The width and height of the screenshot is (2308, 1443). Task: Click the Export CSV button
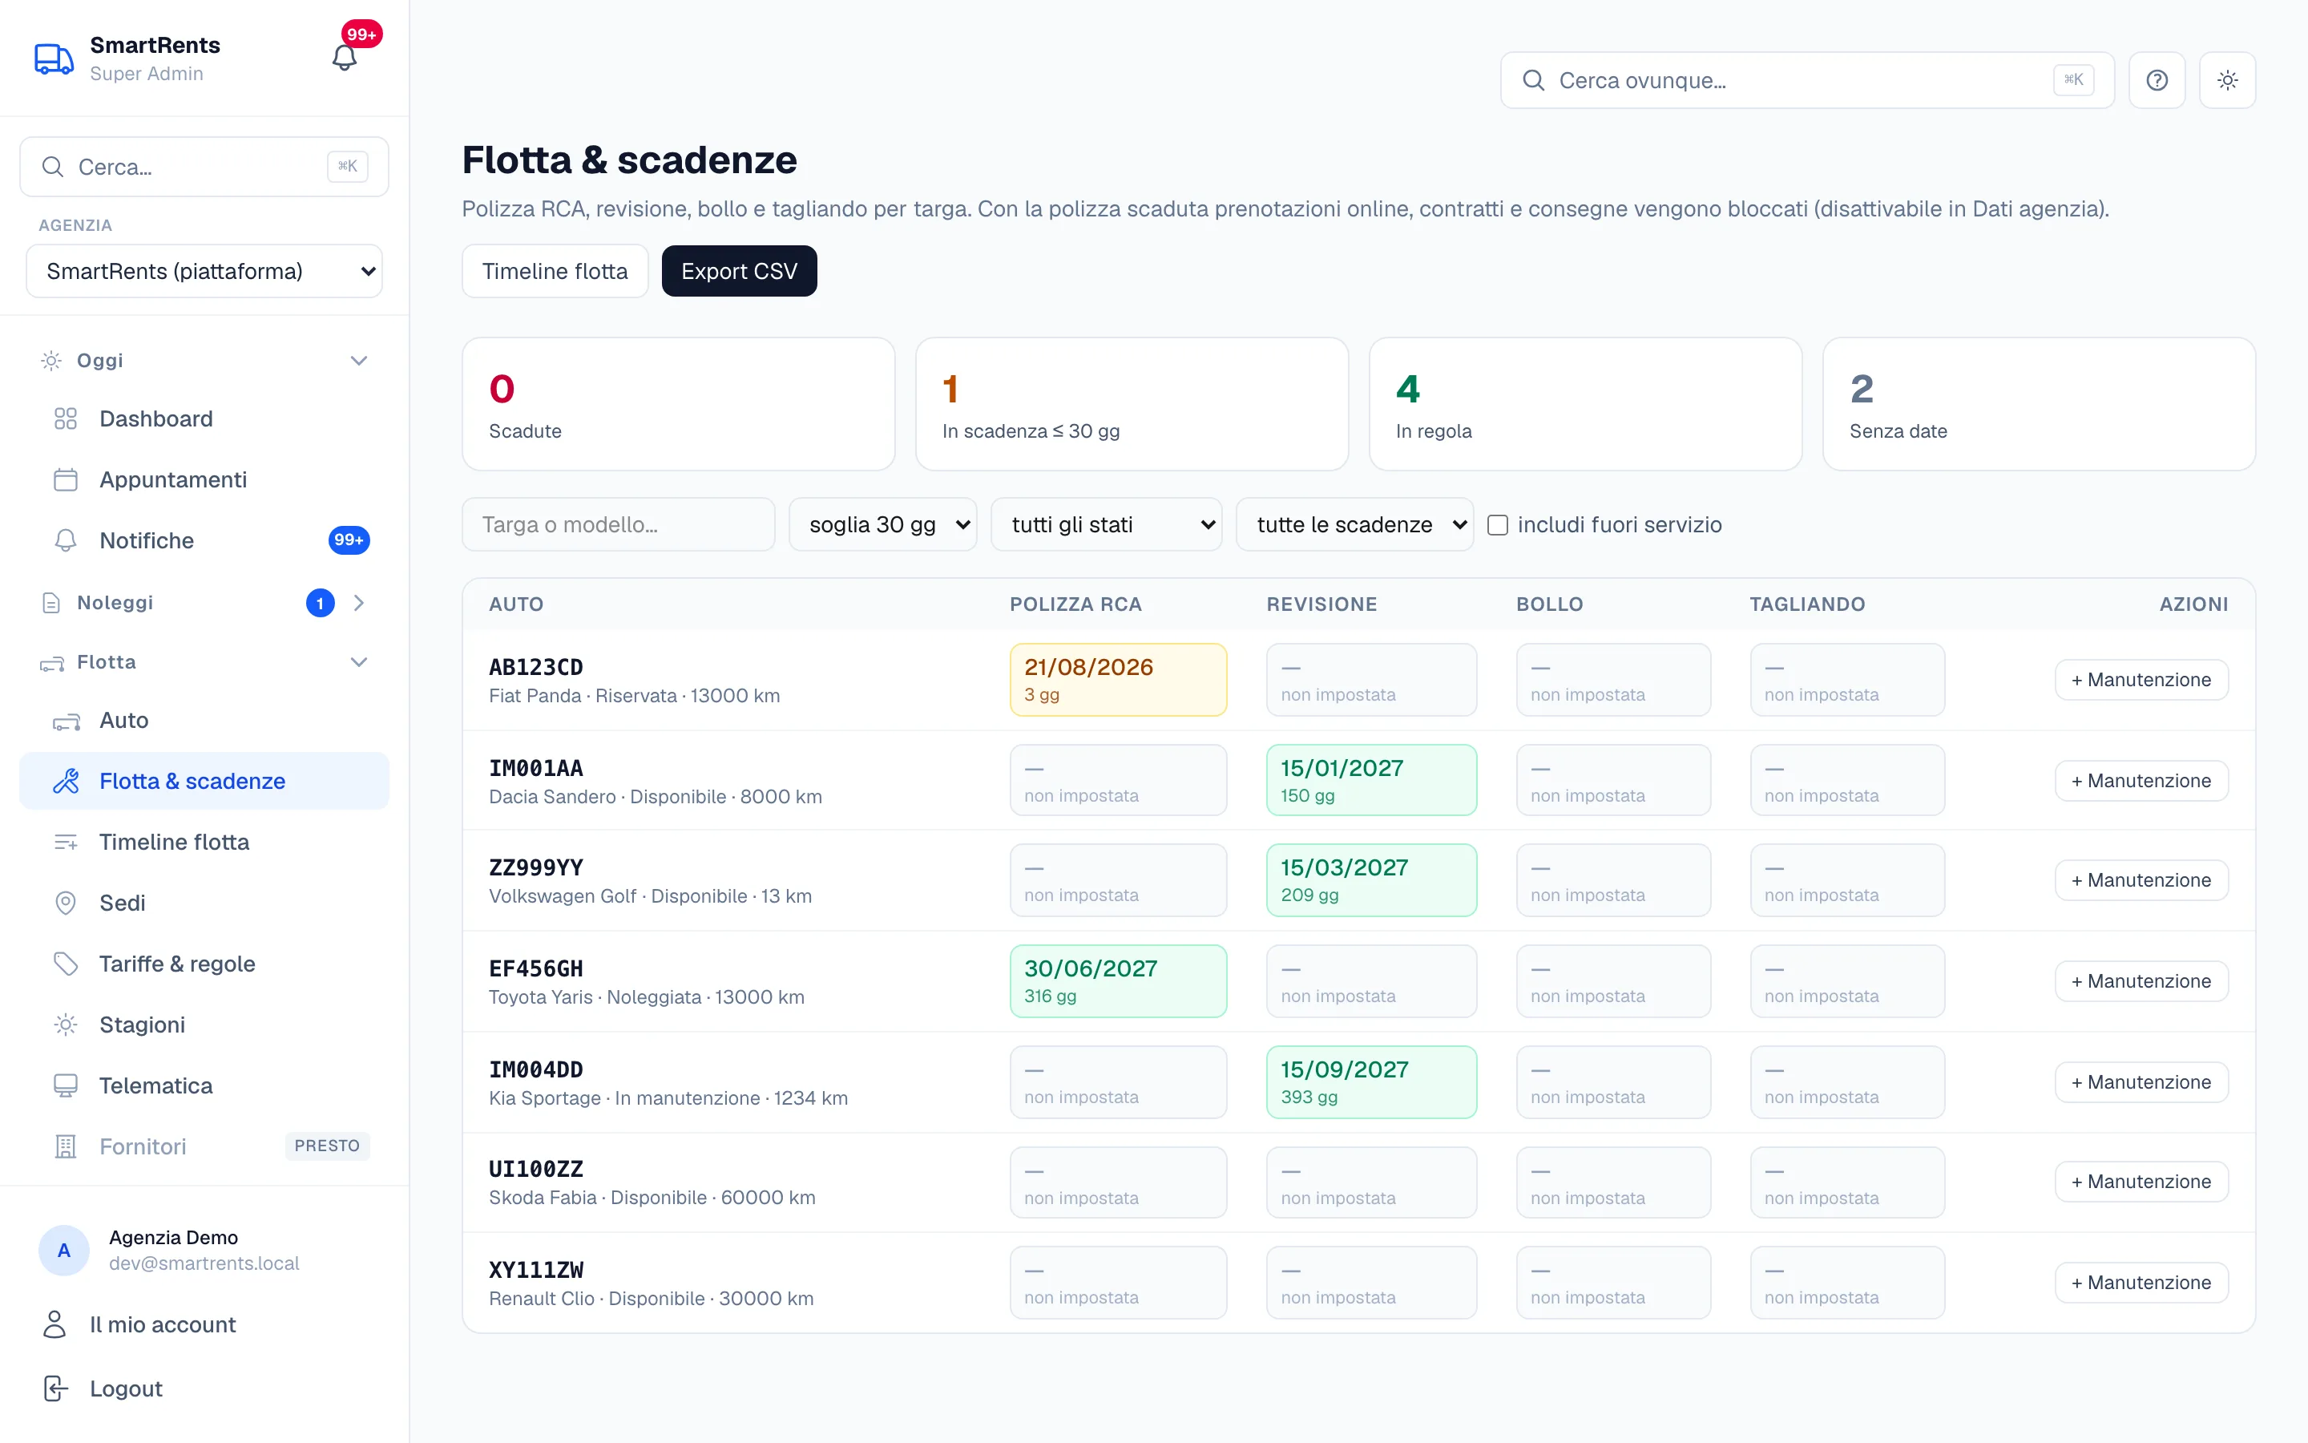pos(739,271)
